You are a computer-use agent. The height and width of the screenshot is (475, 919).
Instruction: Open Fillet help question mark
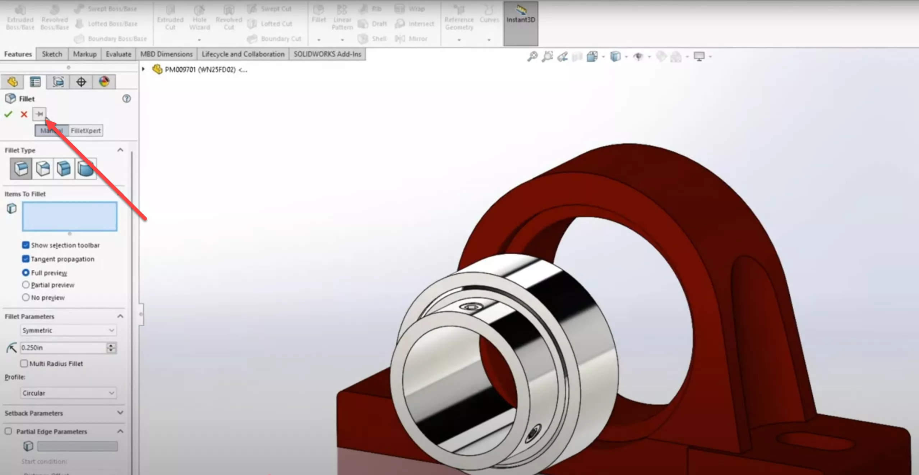tap(126, 99)
